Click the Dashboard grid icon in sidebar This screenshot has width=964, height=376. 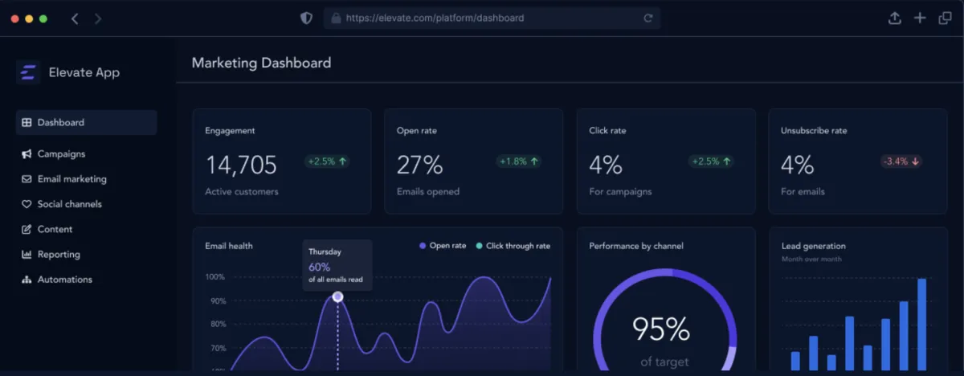pos(27,123)
